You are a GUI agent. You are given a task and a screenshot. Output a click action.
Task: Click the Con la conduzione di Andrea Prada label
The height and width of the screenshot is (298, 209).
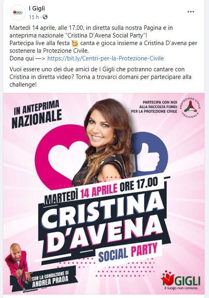pyautogui.click(x=50, y=279)
